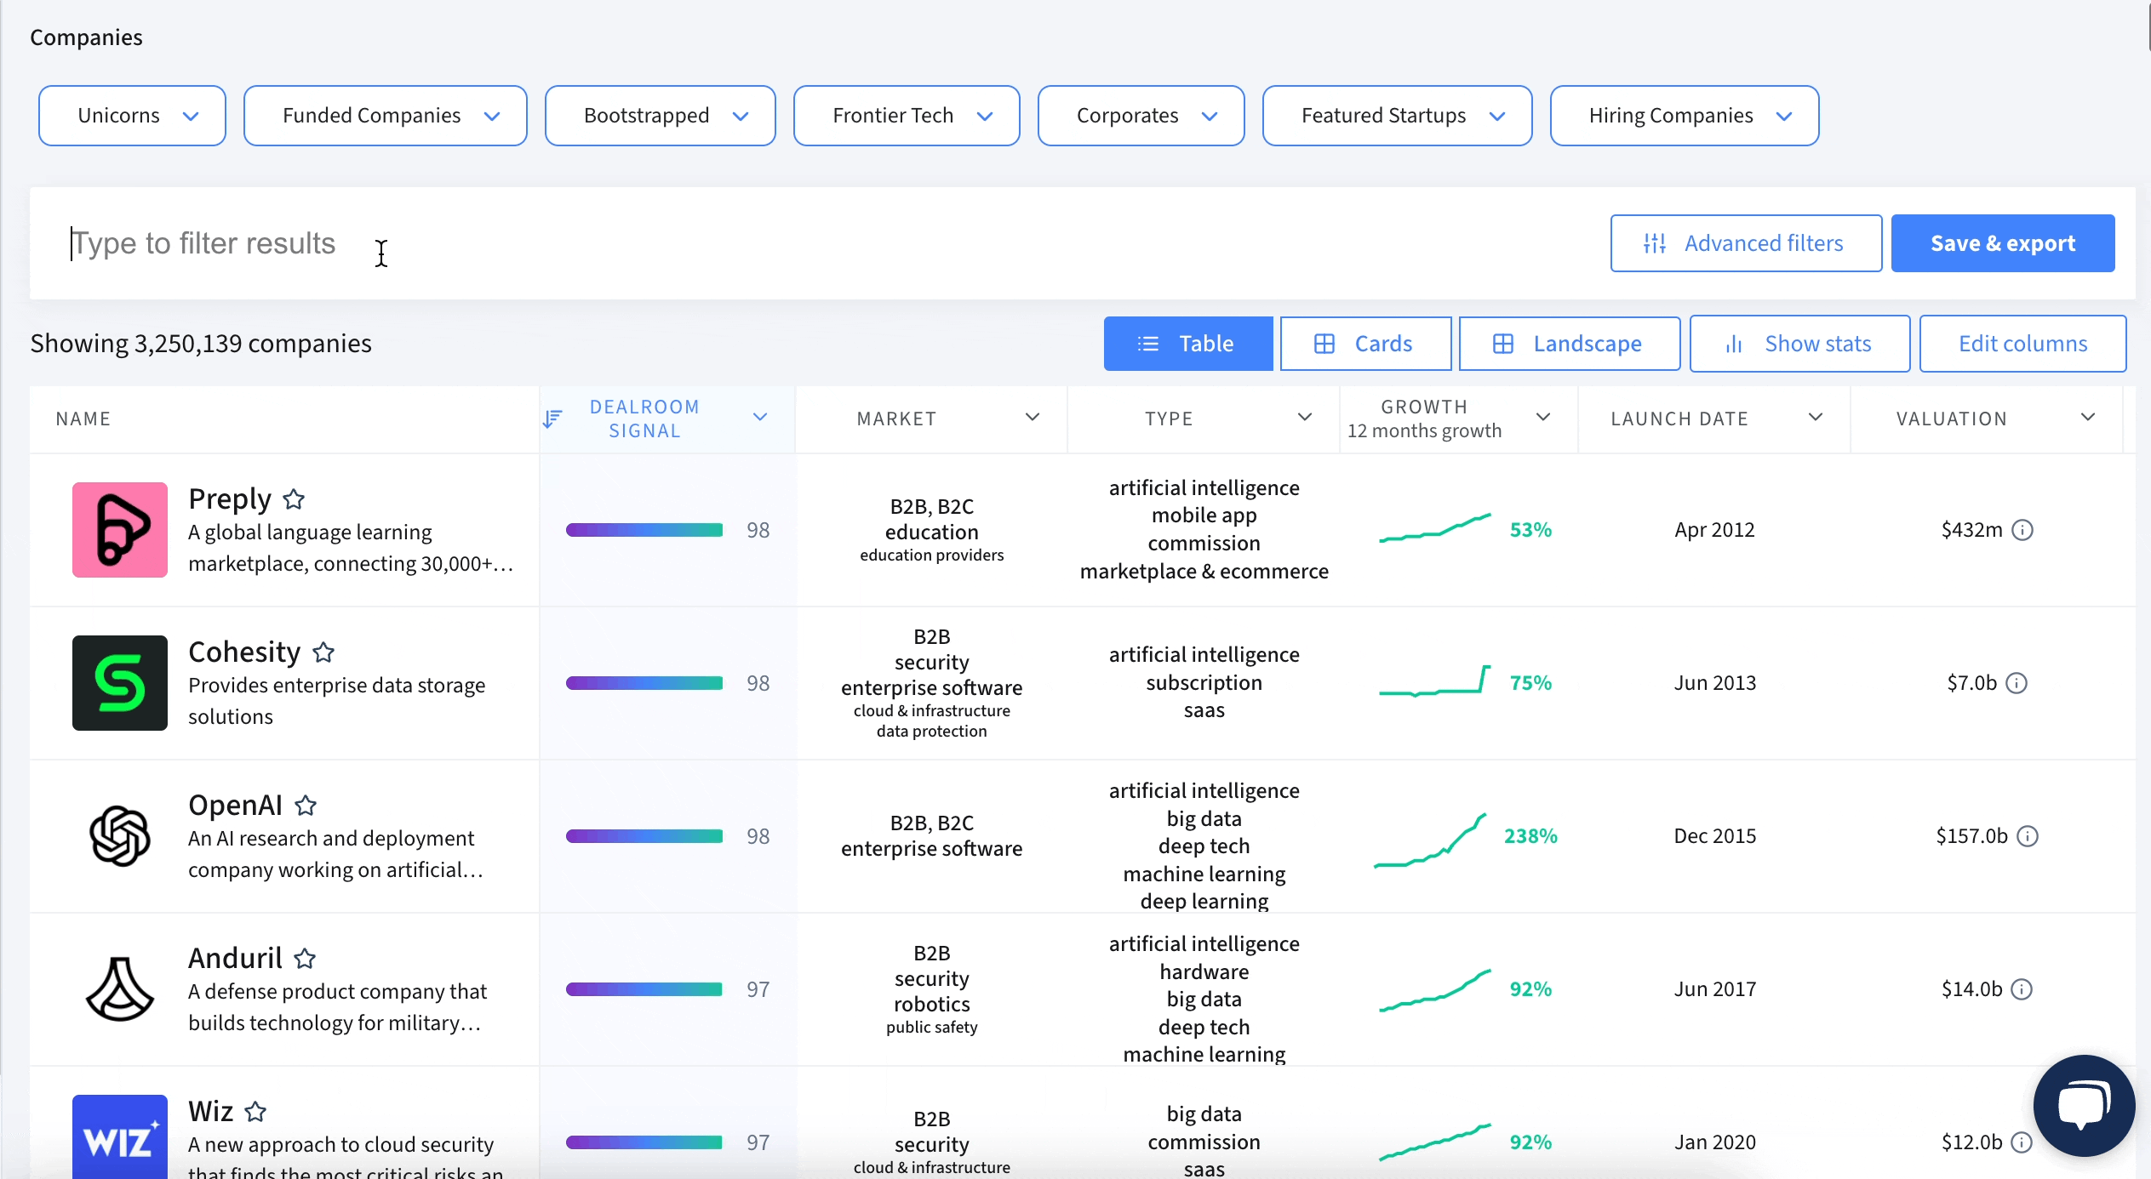Open the Cohesity logo thumbnail

pos(120,683)
